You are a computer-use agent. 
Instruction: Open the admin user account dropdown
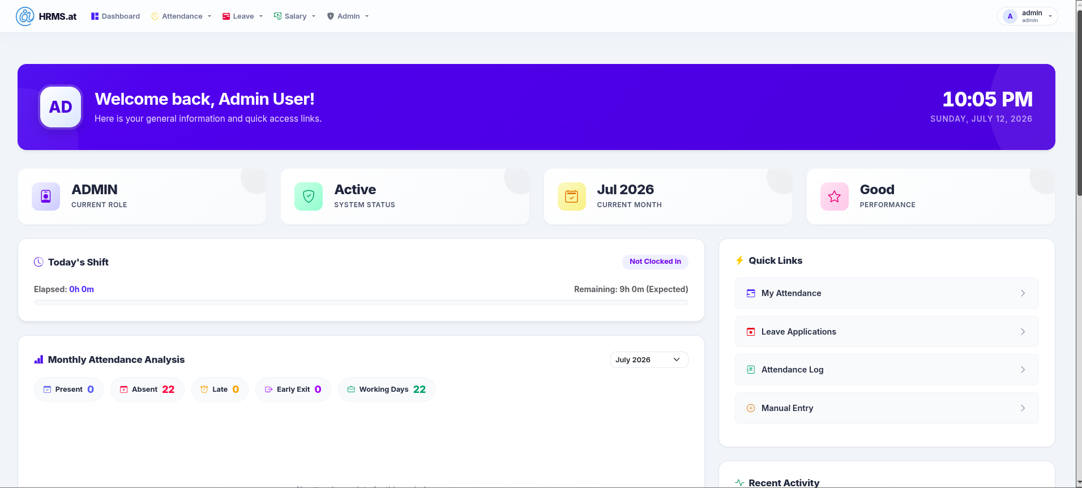1027,16
